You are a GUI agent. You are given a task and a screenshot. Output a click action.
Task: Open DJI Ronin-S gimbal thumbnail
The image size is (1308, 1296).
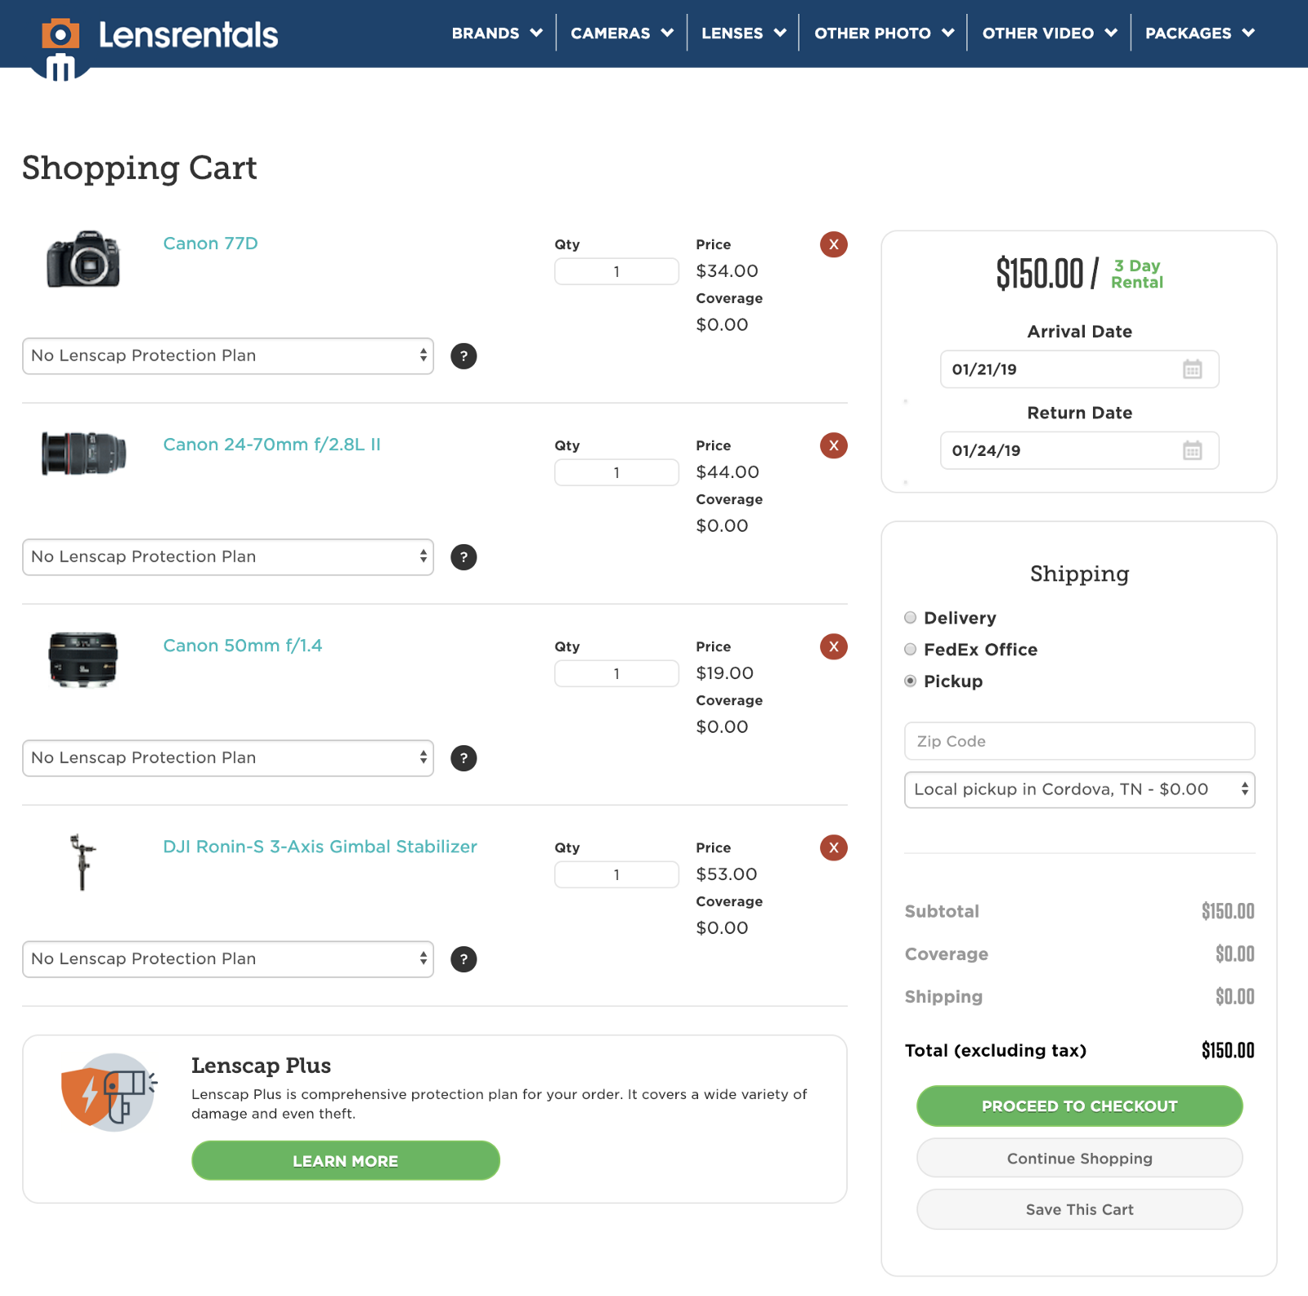(x=82, y=862)
